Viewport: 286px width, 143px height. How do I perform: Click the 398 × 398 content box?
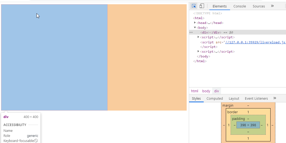tap(248, 125)
